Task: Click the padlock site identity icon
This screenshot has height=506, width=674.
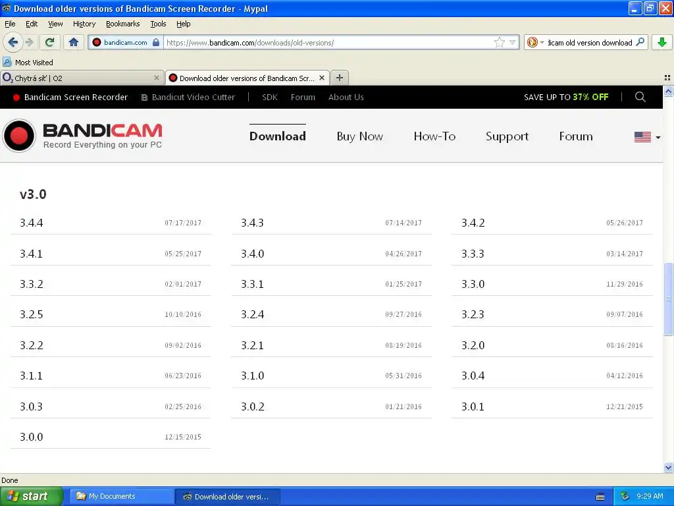Action: 156,42
